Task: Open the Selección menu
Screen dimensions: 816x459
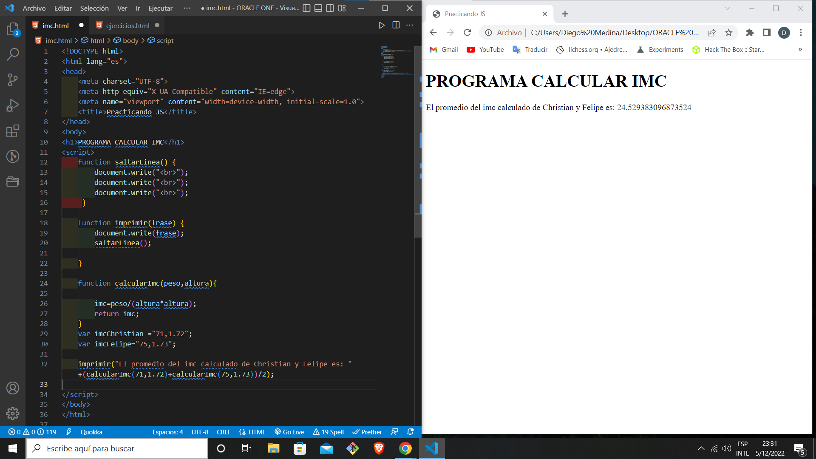Action: tap(94, 8)
